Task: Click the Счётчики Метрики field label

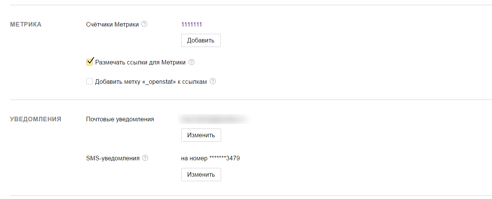Action: (112, 25)
